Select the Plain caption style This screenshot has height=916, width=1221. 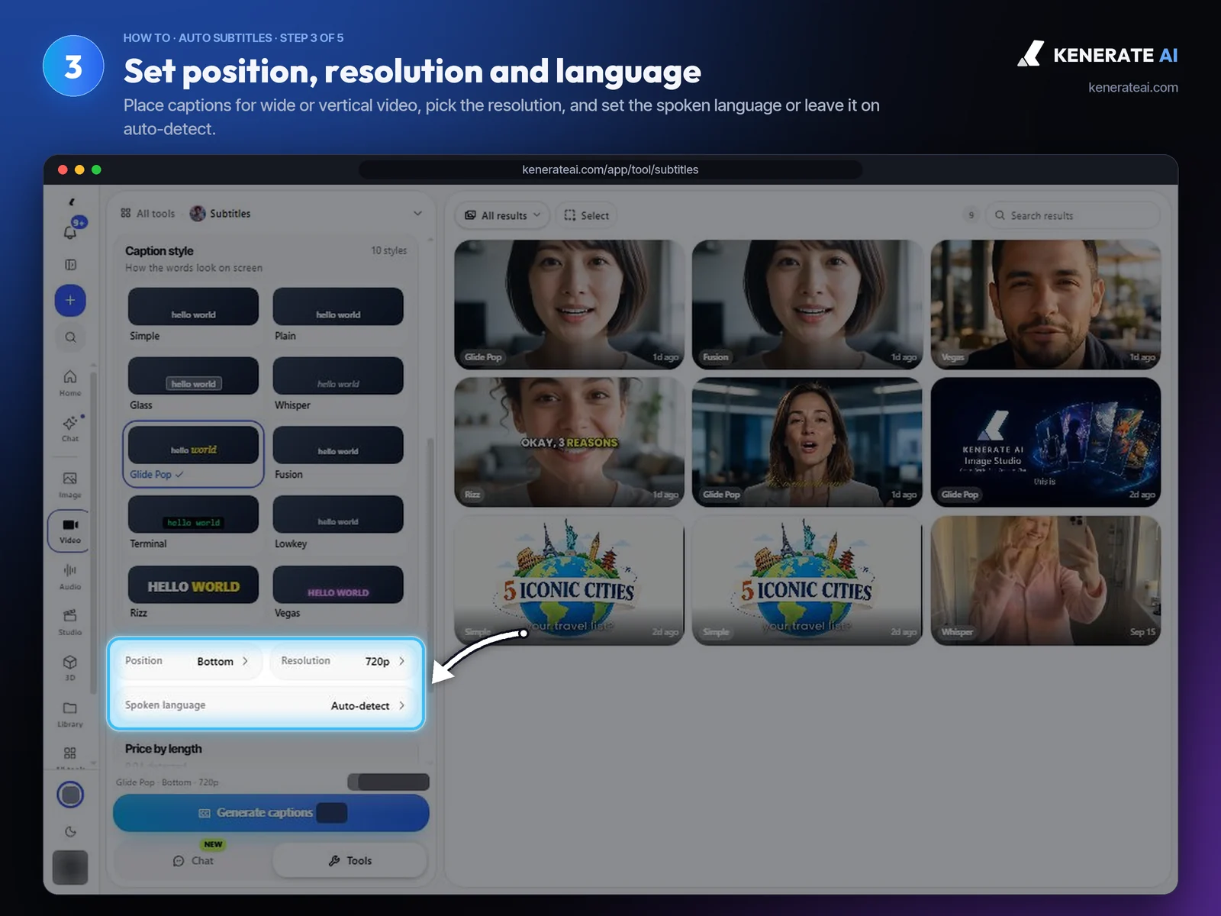tap(338, 314)
